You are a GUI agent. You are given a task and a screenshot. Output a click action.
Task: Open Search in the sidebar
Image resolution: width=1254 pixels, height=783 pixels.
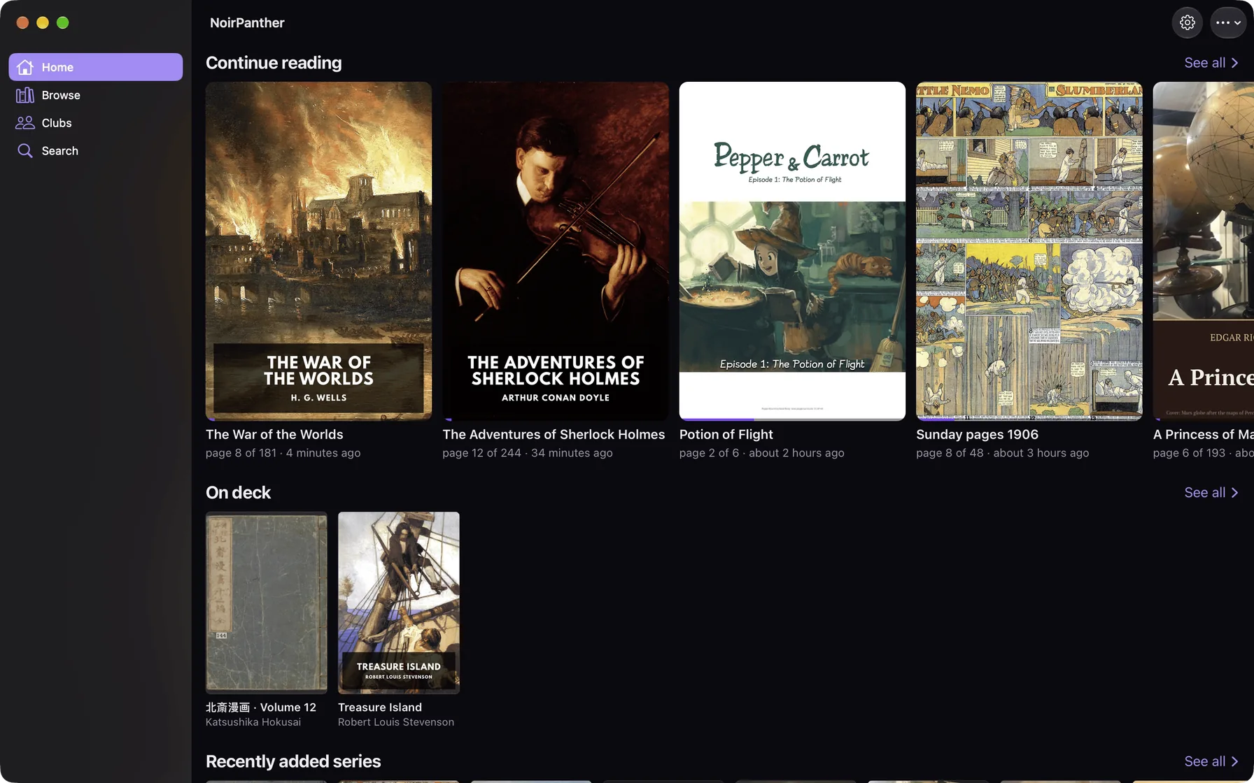pos(96,151)
